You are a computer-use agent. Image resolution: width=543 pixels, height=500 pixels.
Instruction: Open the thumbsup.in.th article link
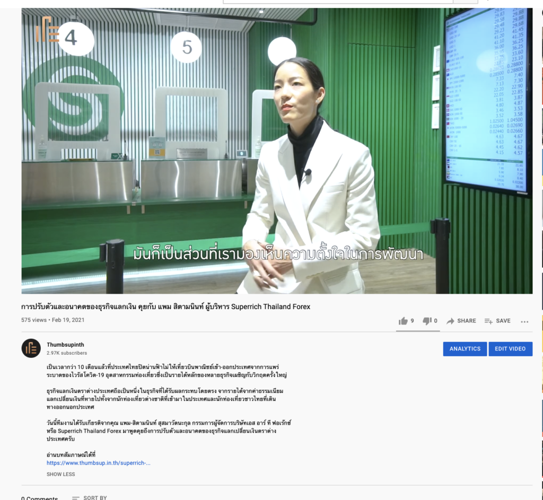(98, 463)
